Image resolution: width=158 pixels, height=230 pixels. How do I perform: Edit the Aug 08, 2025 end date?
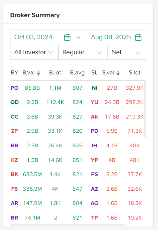click(x=111, y=37)
